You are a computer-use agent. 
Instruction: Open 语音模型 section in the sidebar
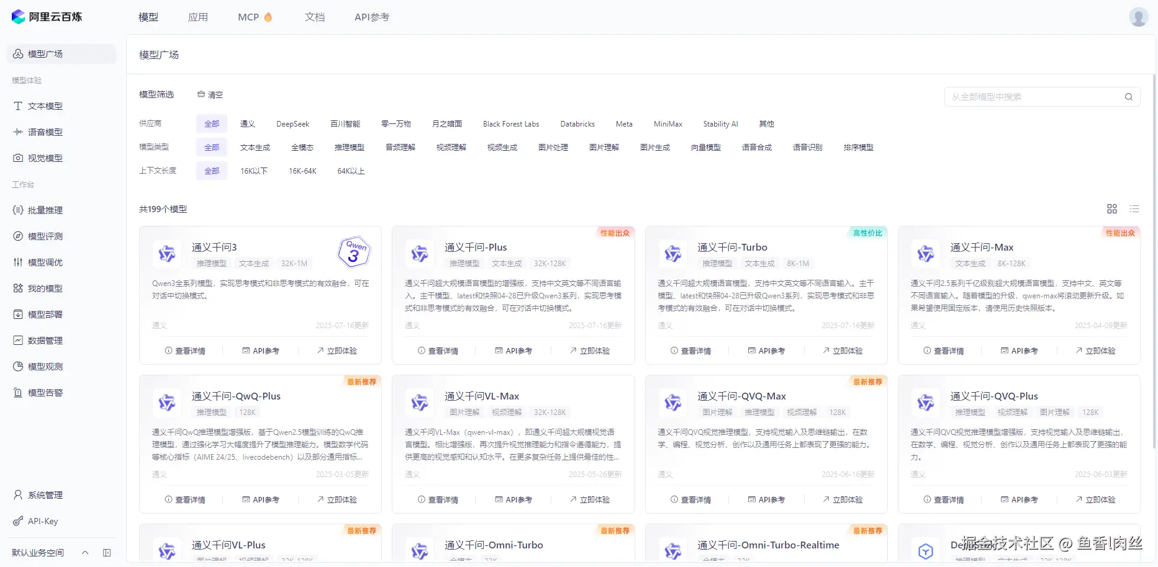(43, 132)
